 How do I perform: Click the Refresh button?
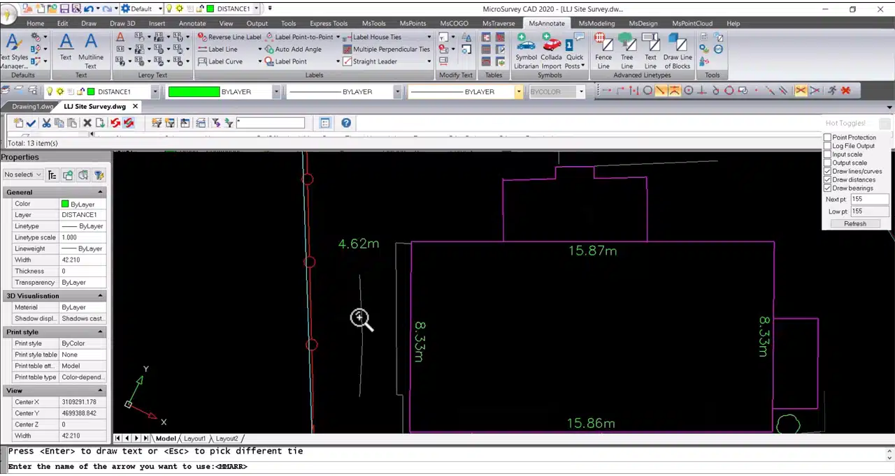pos(854,224)
